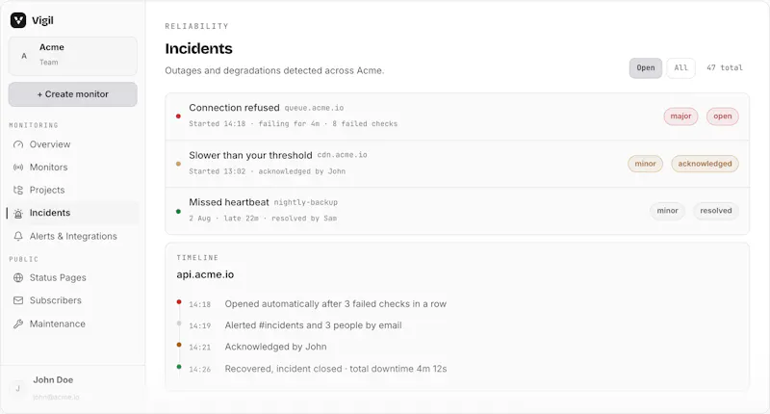Click the cdn.acme.io hostname
Viewport: 770px width, 414px height.
pyautogui.click(x=343, y=155)
